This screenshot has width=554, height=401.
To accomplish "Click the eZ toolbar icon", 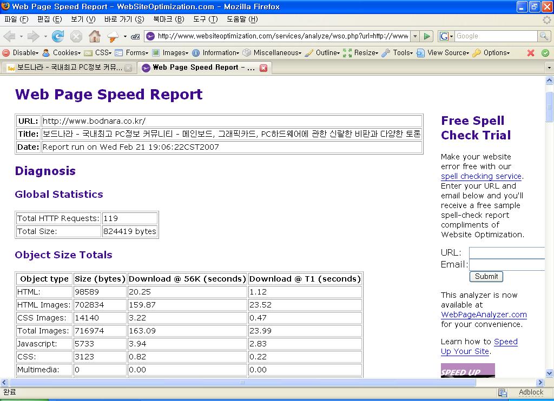I will pyautogui.click(x=135, y=36).
